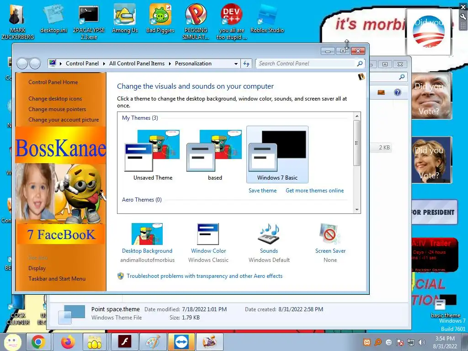Image resolution: width=468 pixels, height=351 pixels.
Task: Click the Control Panel breadcrumb
Action: 82,64
